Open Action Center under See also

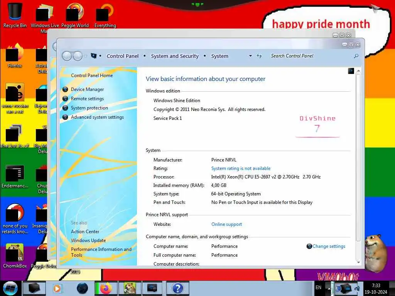coord(85,232)
